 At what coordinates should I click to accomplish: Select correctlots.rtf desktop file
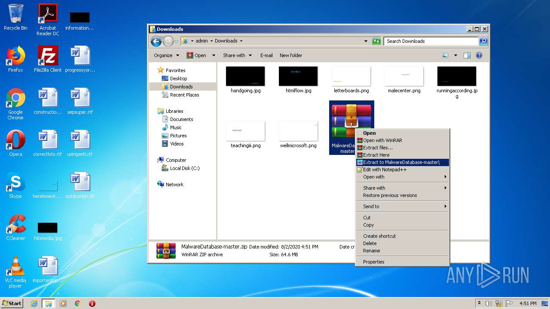point(48,143)
